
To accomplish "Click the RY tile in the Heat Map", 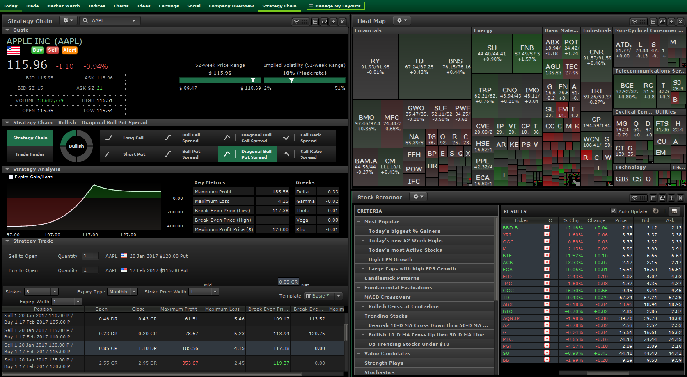I will 376,66.
